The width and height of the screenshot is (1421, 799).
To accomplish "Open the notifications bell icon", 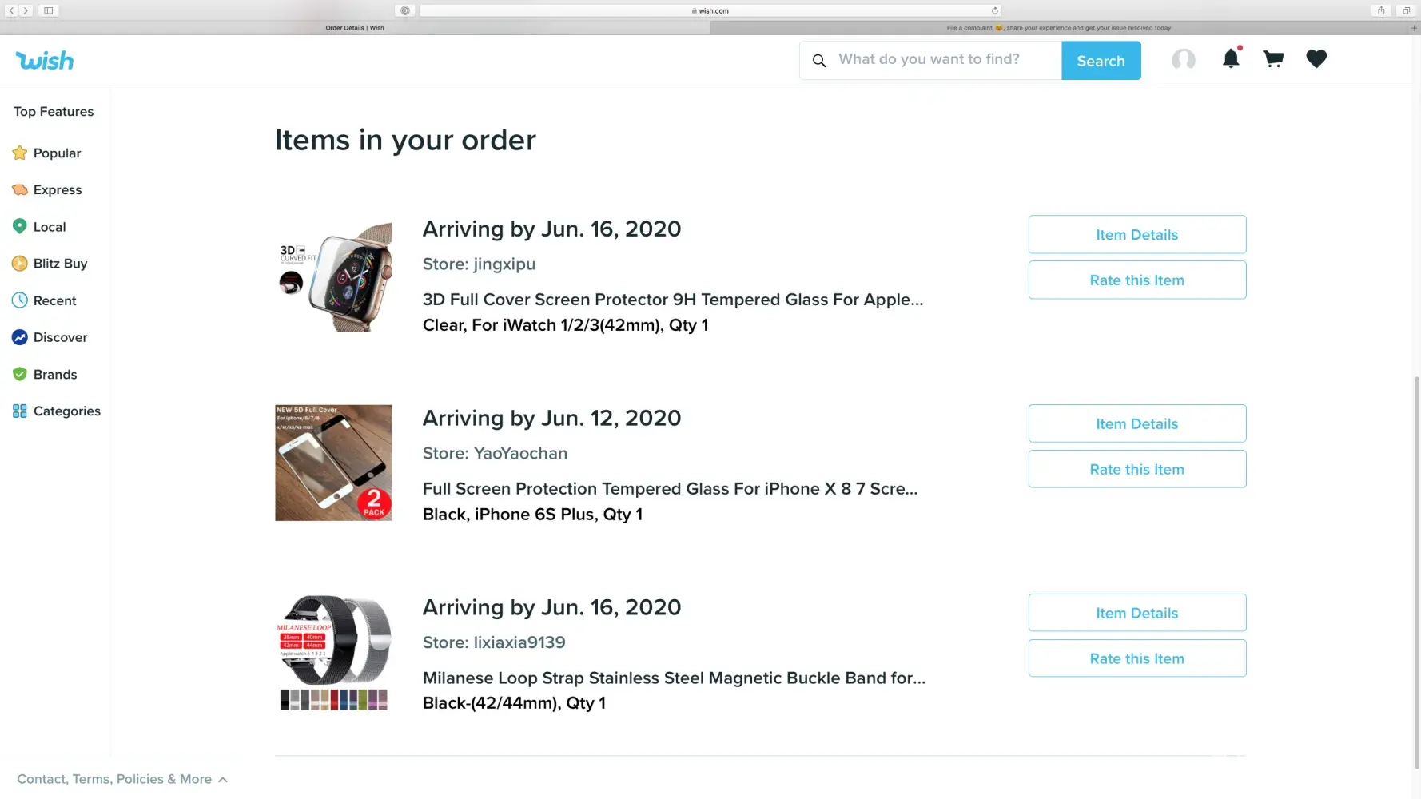I will click(1231, 59).
